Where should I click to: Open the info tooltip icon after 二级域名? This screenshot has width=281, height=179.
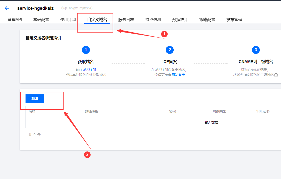click(276, 75)
